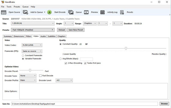
Task: Open the Angle dropdown
Action: [x=69, y=24]
